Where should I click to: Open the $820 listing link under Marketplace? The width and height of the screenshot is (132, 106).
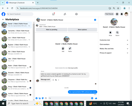(x=47, y=26)
